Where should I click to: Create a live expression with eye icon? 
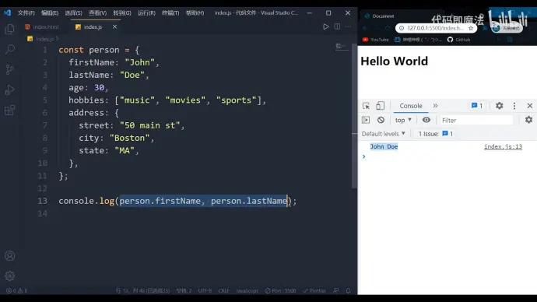click(426, 120)
